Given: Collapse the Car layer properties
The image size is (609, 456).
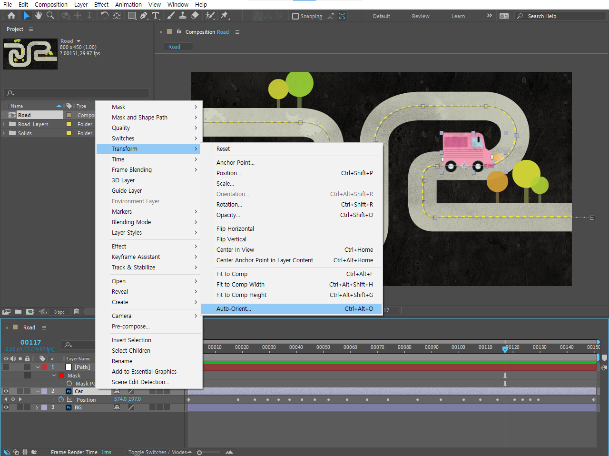Looking at the screenshot, I should (x=38, y=391).
